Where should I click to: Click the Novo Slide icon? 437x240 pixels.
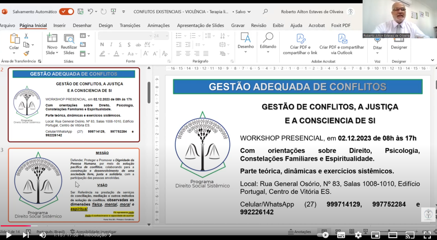tap(52, 38)
